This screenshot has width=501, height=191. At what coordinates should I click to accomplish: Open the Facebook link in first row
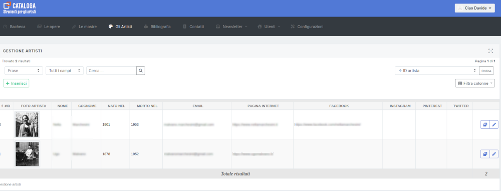pos(328,124)
